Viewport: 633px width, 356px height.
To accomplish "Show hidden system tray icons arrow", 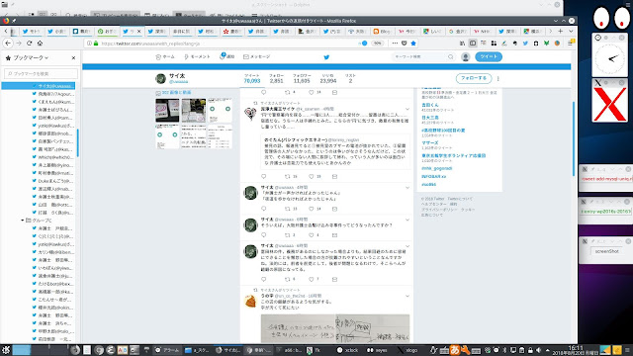I will point(547,350).
